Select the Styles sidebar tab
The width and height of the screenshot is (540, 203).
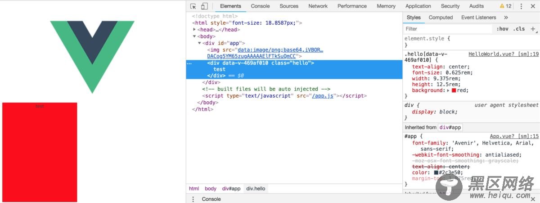(x=414, y=18)
